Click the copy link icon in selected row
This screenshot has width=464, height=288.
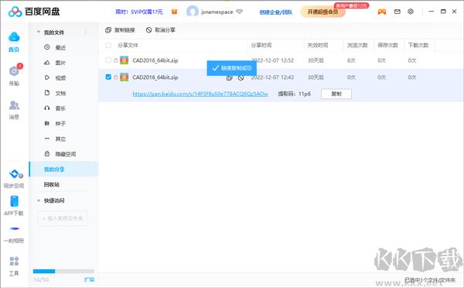click(x=229, y=78)
